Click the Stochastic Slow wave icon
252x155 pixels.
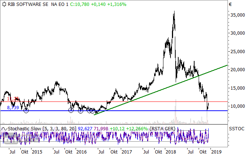click(4, 129)
